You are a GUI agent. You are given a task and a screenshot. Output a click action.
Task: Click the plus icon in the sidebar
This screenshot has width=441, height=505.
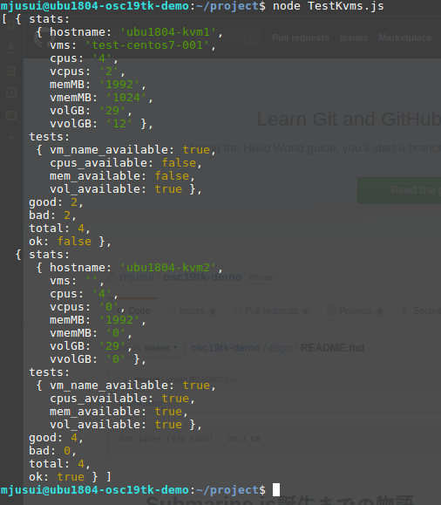coord(11,138)
